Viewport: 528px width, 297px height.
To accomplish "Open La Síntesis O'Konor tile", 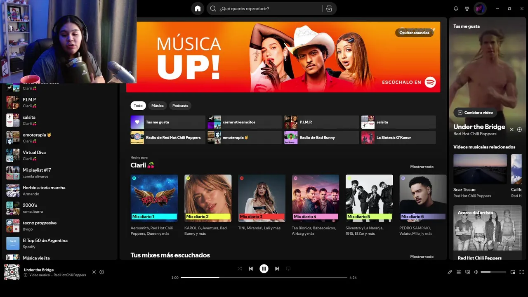I will coord(398,137).
